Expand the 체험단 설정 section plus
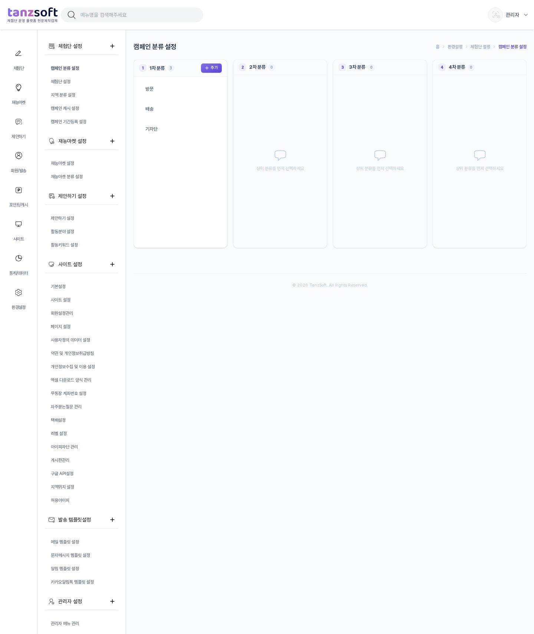This screenshot has height=634, width=534. [x=112, y=46]
